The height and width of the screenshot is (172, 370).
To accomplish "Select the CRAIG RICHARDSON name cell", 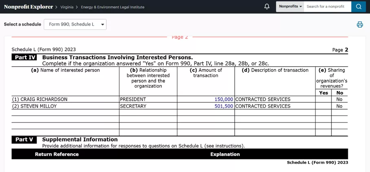I will pos(65,99).
